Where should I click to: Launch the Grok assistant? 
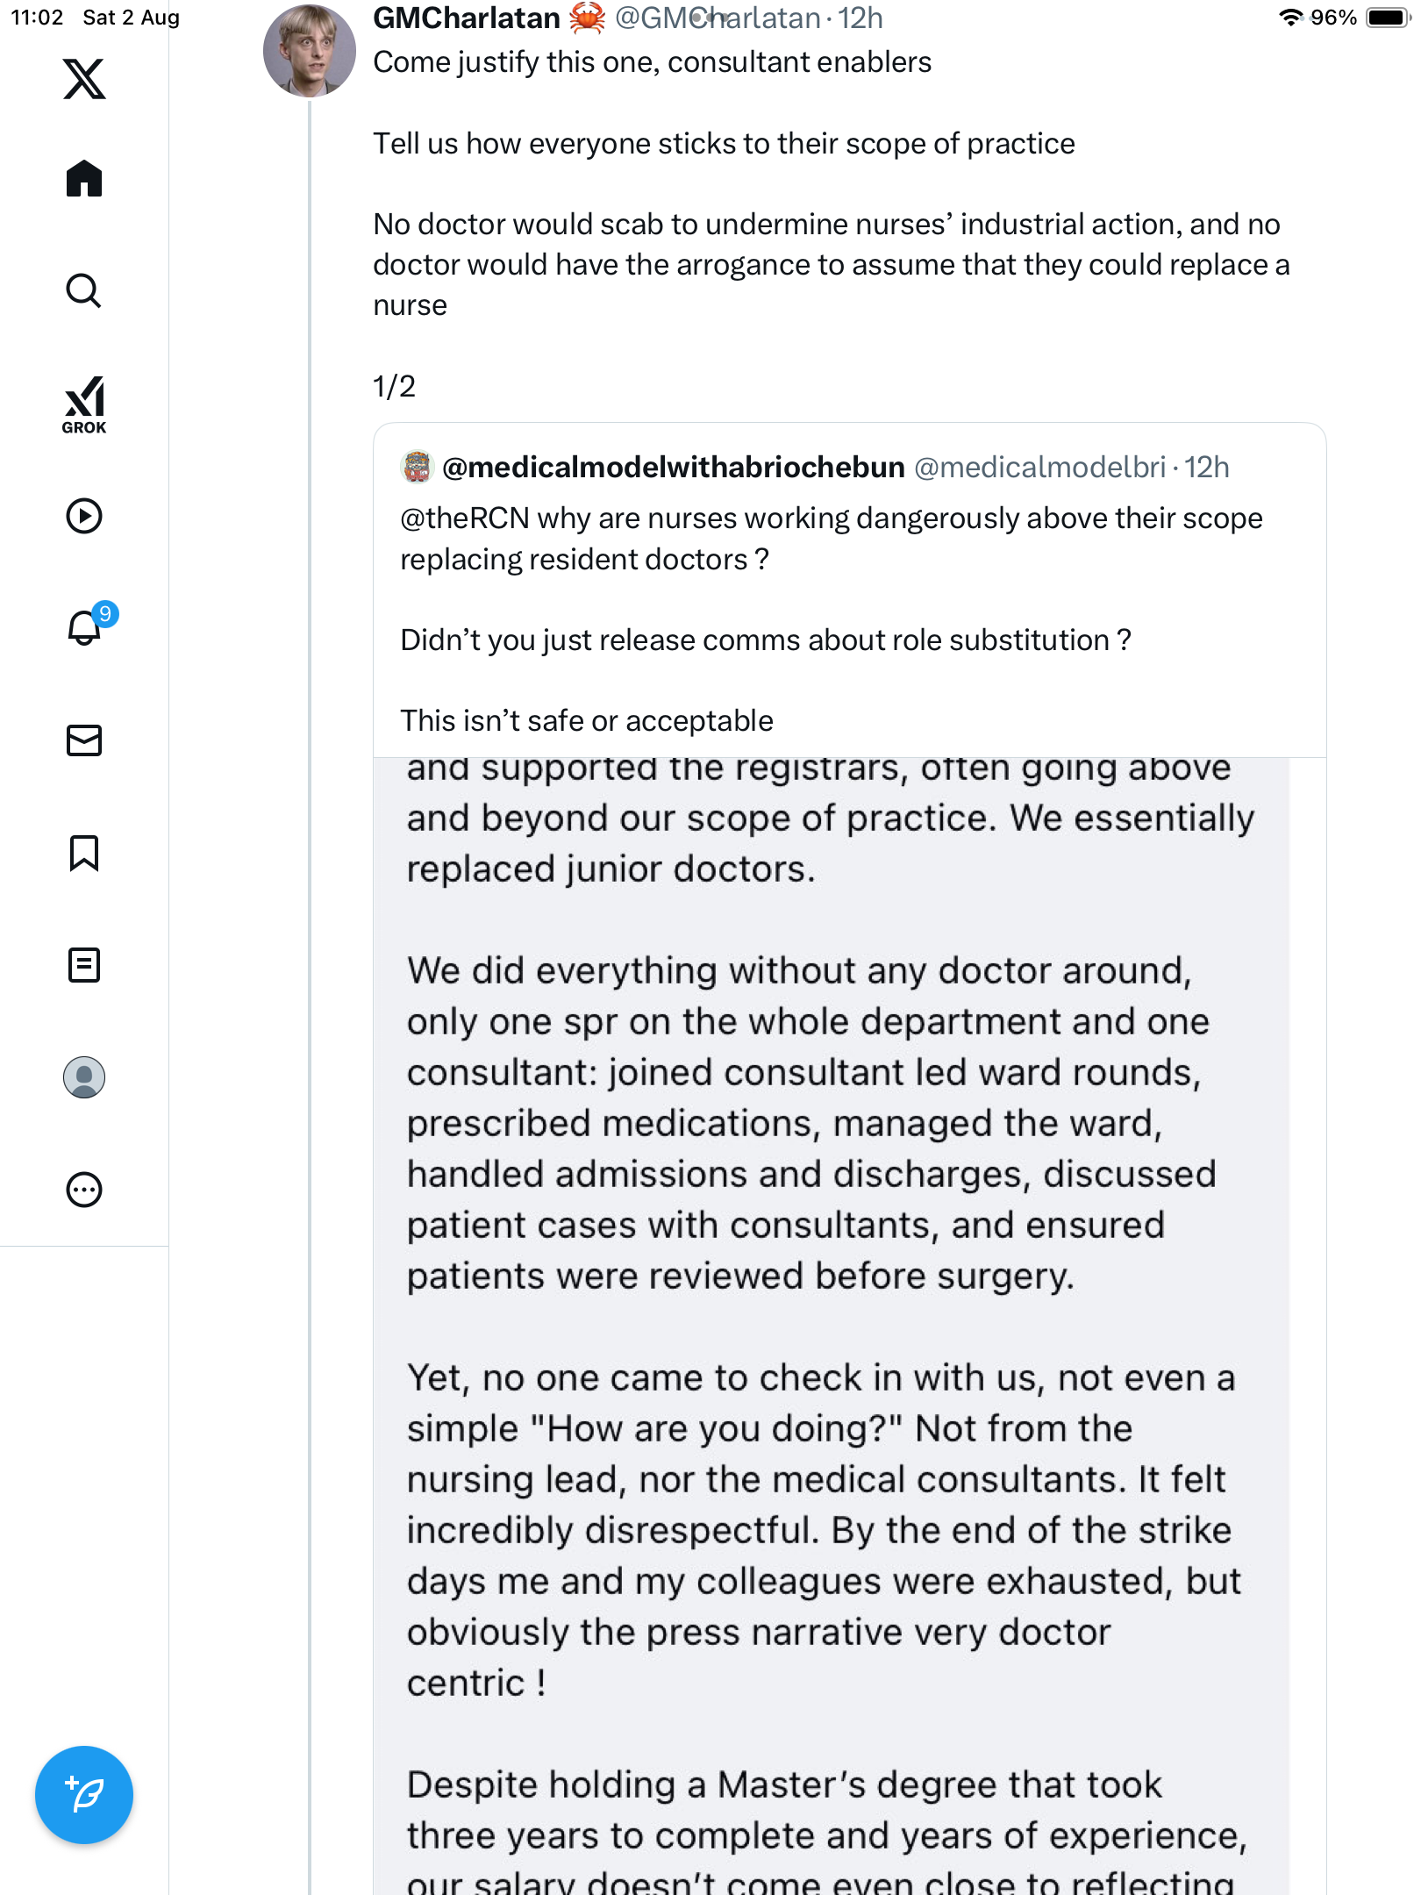coord(84,404)
